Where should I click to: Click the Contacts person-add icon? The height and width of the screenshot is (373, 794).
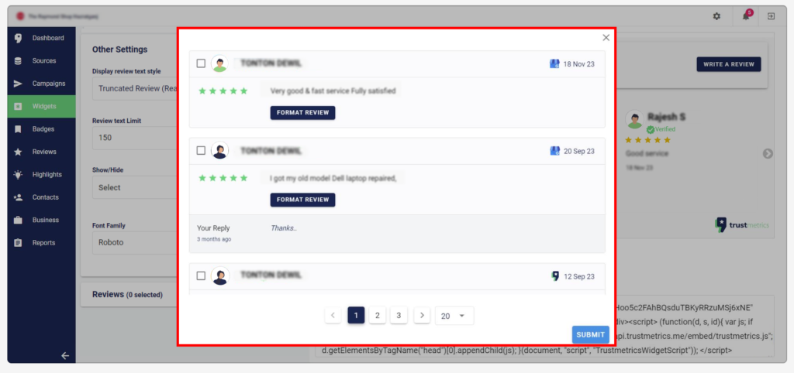click(x=19, y=197)
